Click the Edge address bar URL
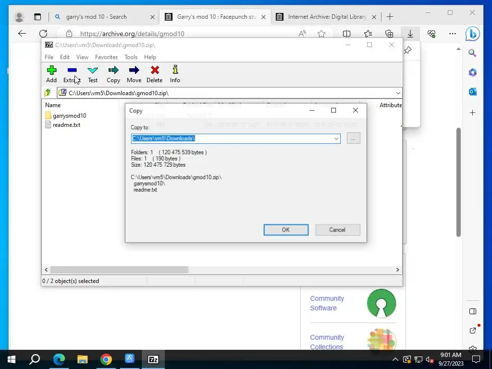Viewport: 492px width, 369px height. (132, 34)
